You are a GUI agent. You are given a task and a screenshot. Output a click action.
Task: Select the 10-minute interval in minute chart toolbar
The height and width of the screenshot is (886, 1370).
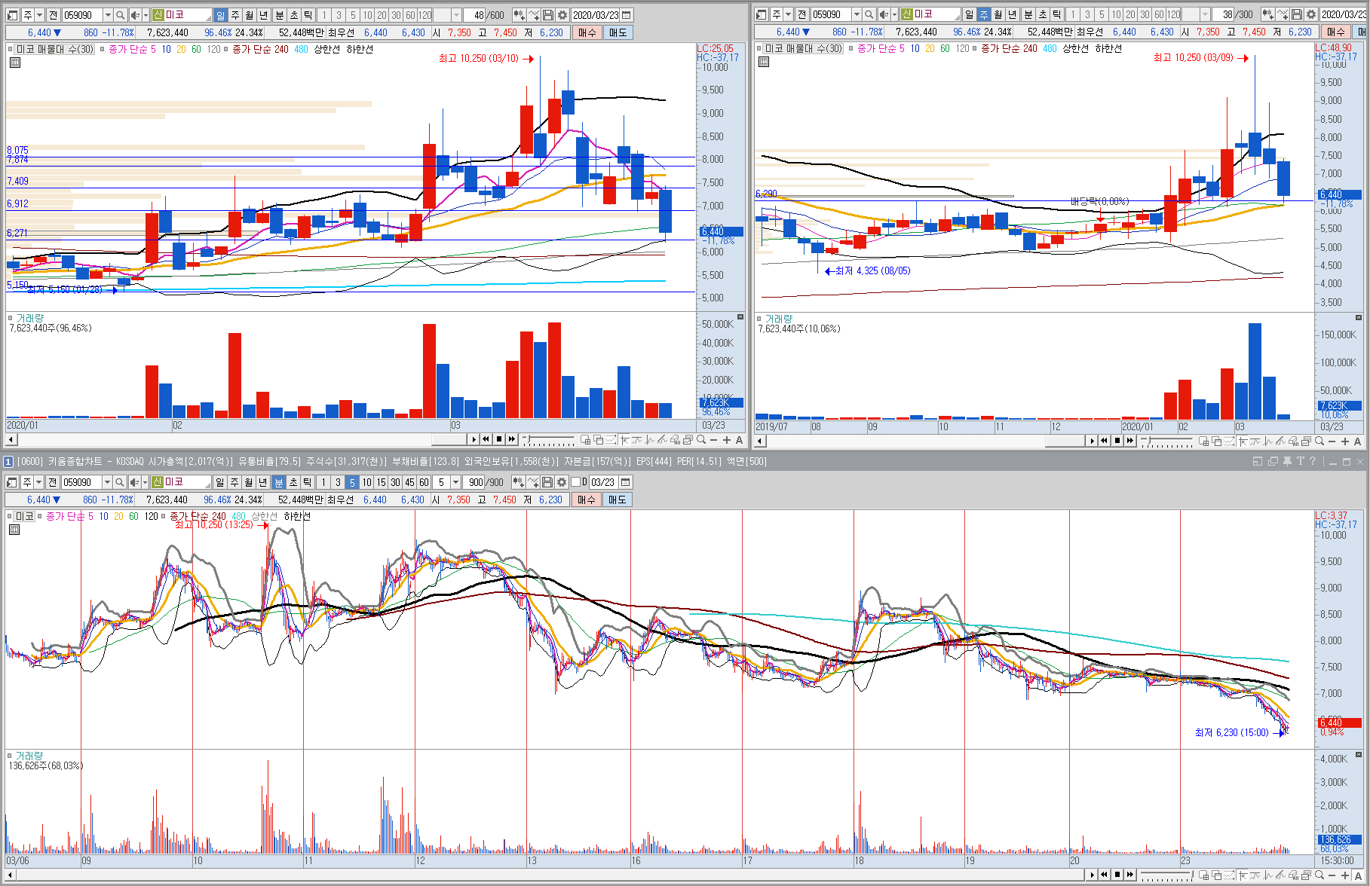click(366, 482)
